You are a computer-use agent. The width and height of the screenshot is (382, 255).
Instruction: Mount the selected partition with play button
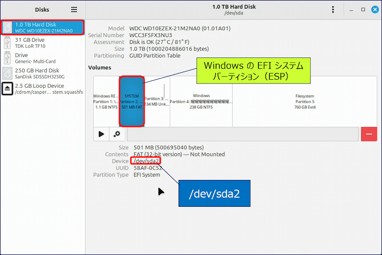pos(101,134)
